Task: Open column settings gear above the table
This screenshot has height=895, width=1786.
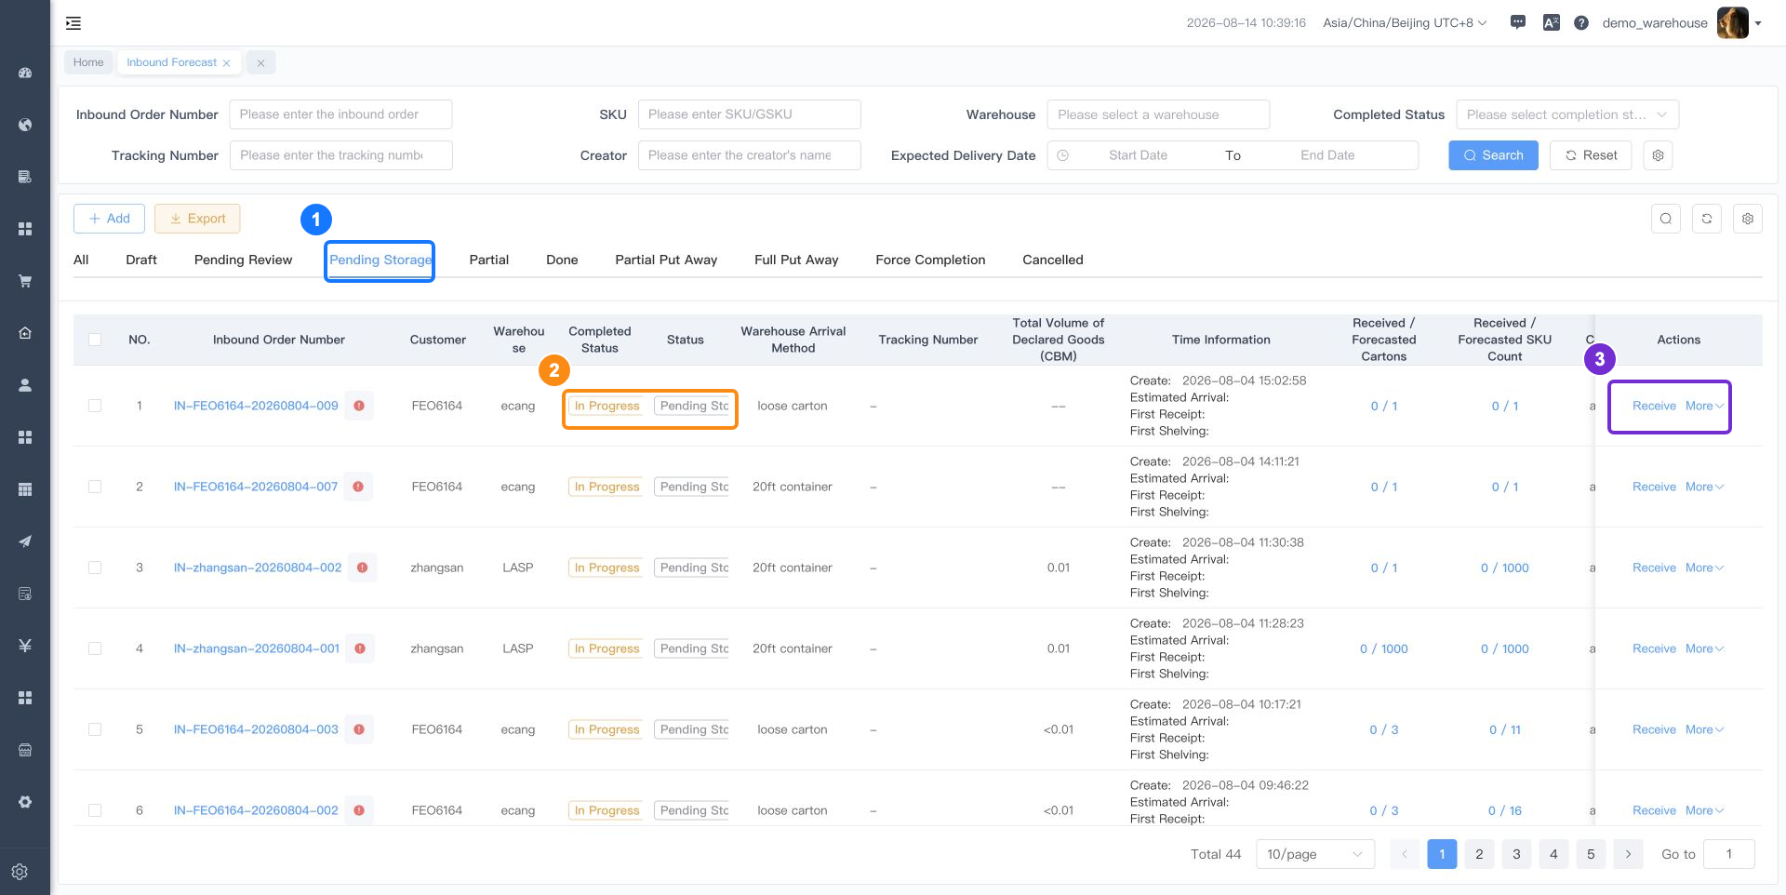Action: pyautogui.click(x=1748, y=219)
